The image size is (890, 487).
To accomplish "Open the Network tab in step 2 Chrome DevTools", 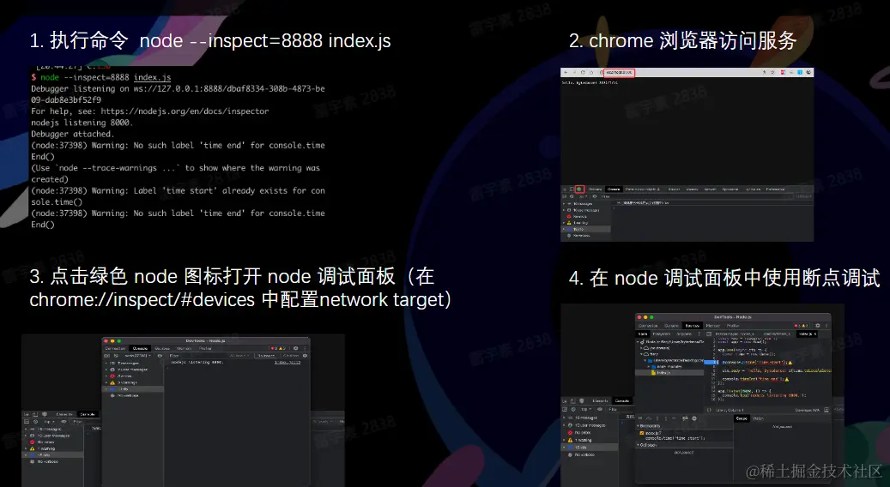I will [710, 189].
